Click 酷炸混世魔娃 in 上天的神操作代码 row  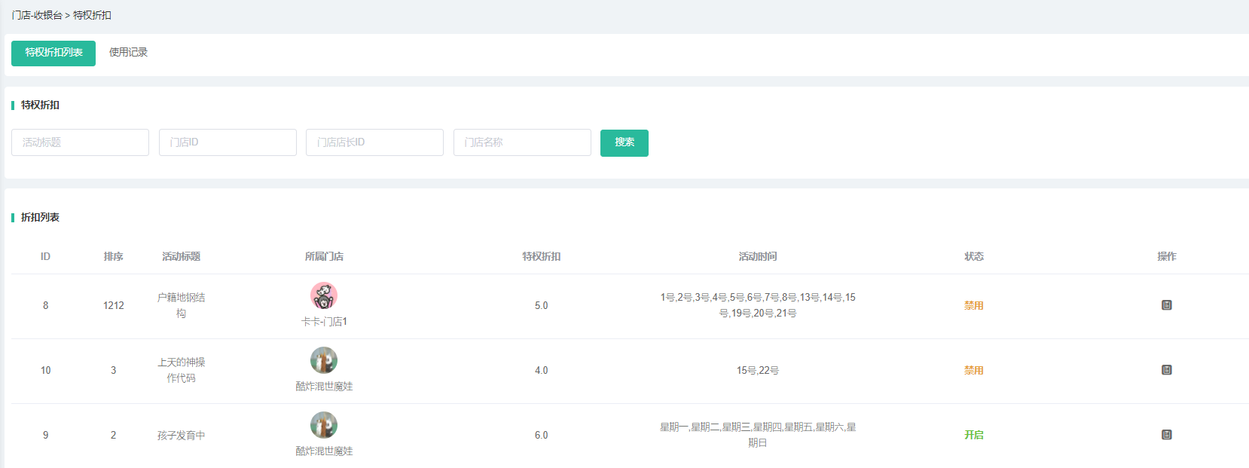(x=324, y=387)
